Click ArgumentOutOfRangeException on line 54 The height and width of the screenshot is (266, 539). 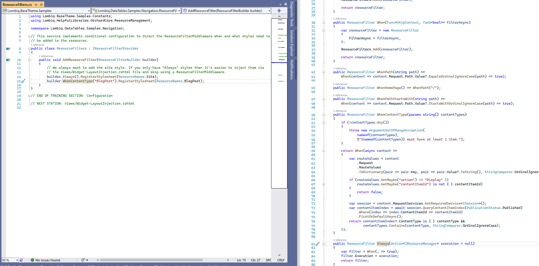point(396,131)
